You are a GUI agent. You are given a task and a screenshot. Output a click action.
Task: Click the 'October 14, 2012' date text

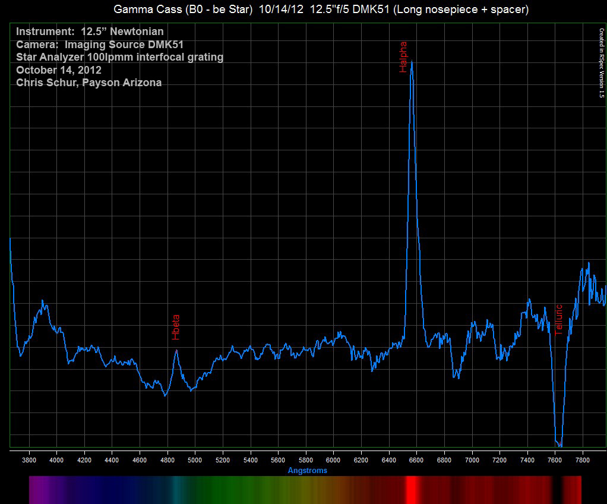pos(59,70)
